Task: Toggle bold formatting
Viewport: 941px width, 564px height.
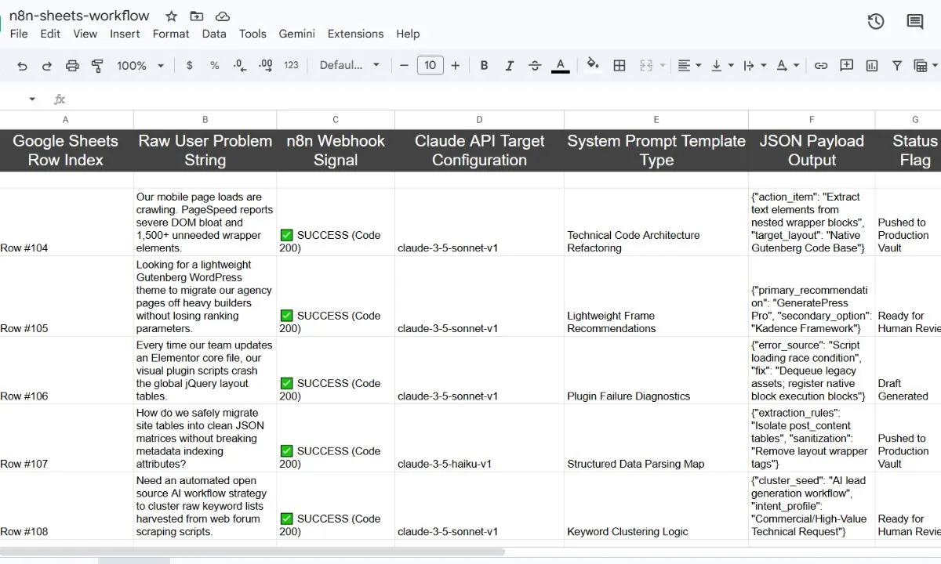Action: (x=485, y=66)
